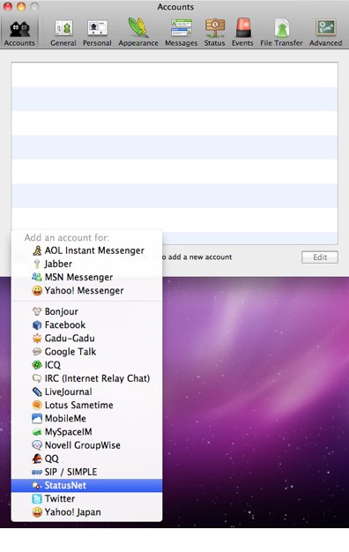Choose SIP / SIMPLE from the menu
Screen dimensions: 349x552
86,472
